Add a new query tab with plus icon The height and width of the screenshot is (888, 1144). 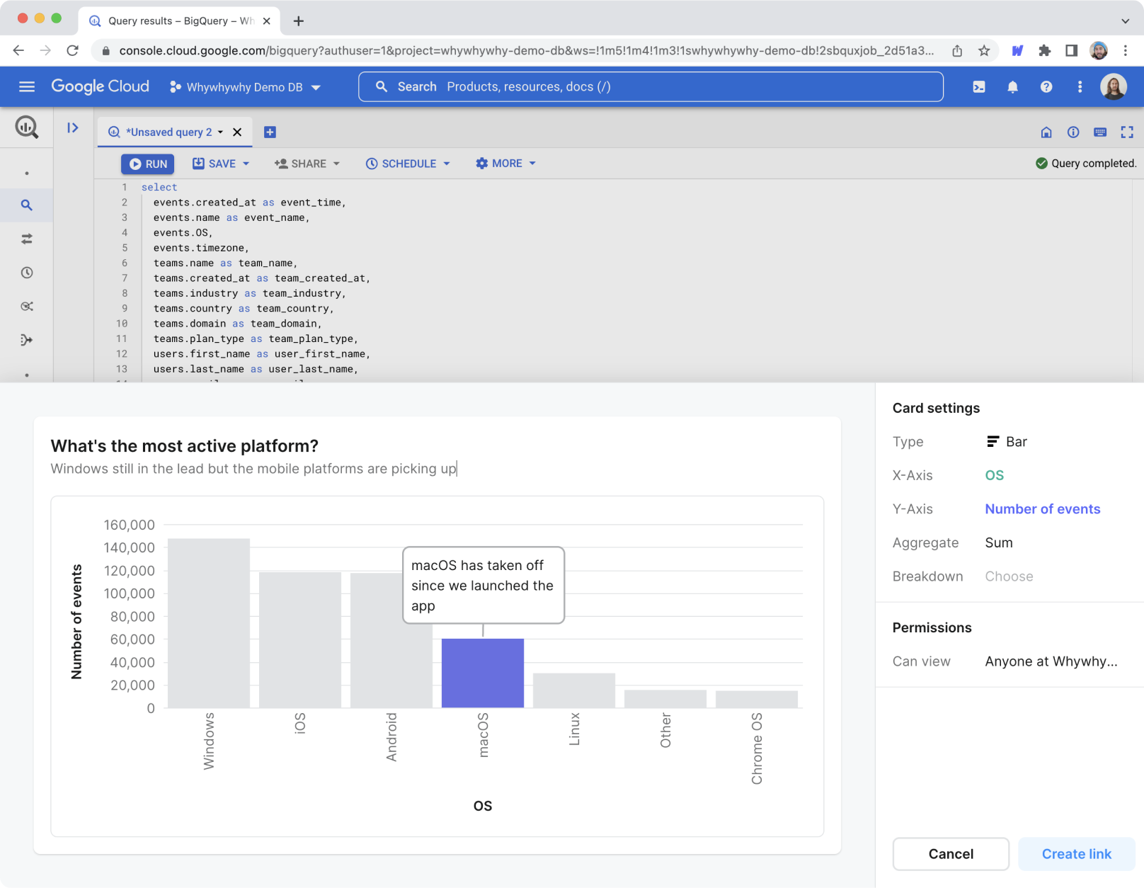(270, 132)
